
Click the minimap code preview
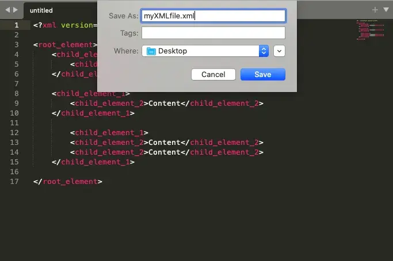coord(369,31)
